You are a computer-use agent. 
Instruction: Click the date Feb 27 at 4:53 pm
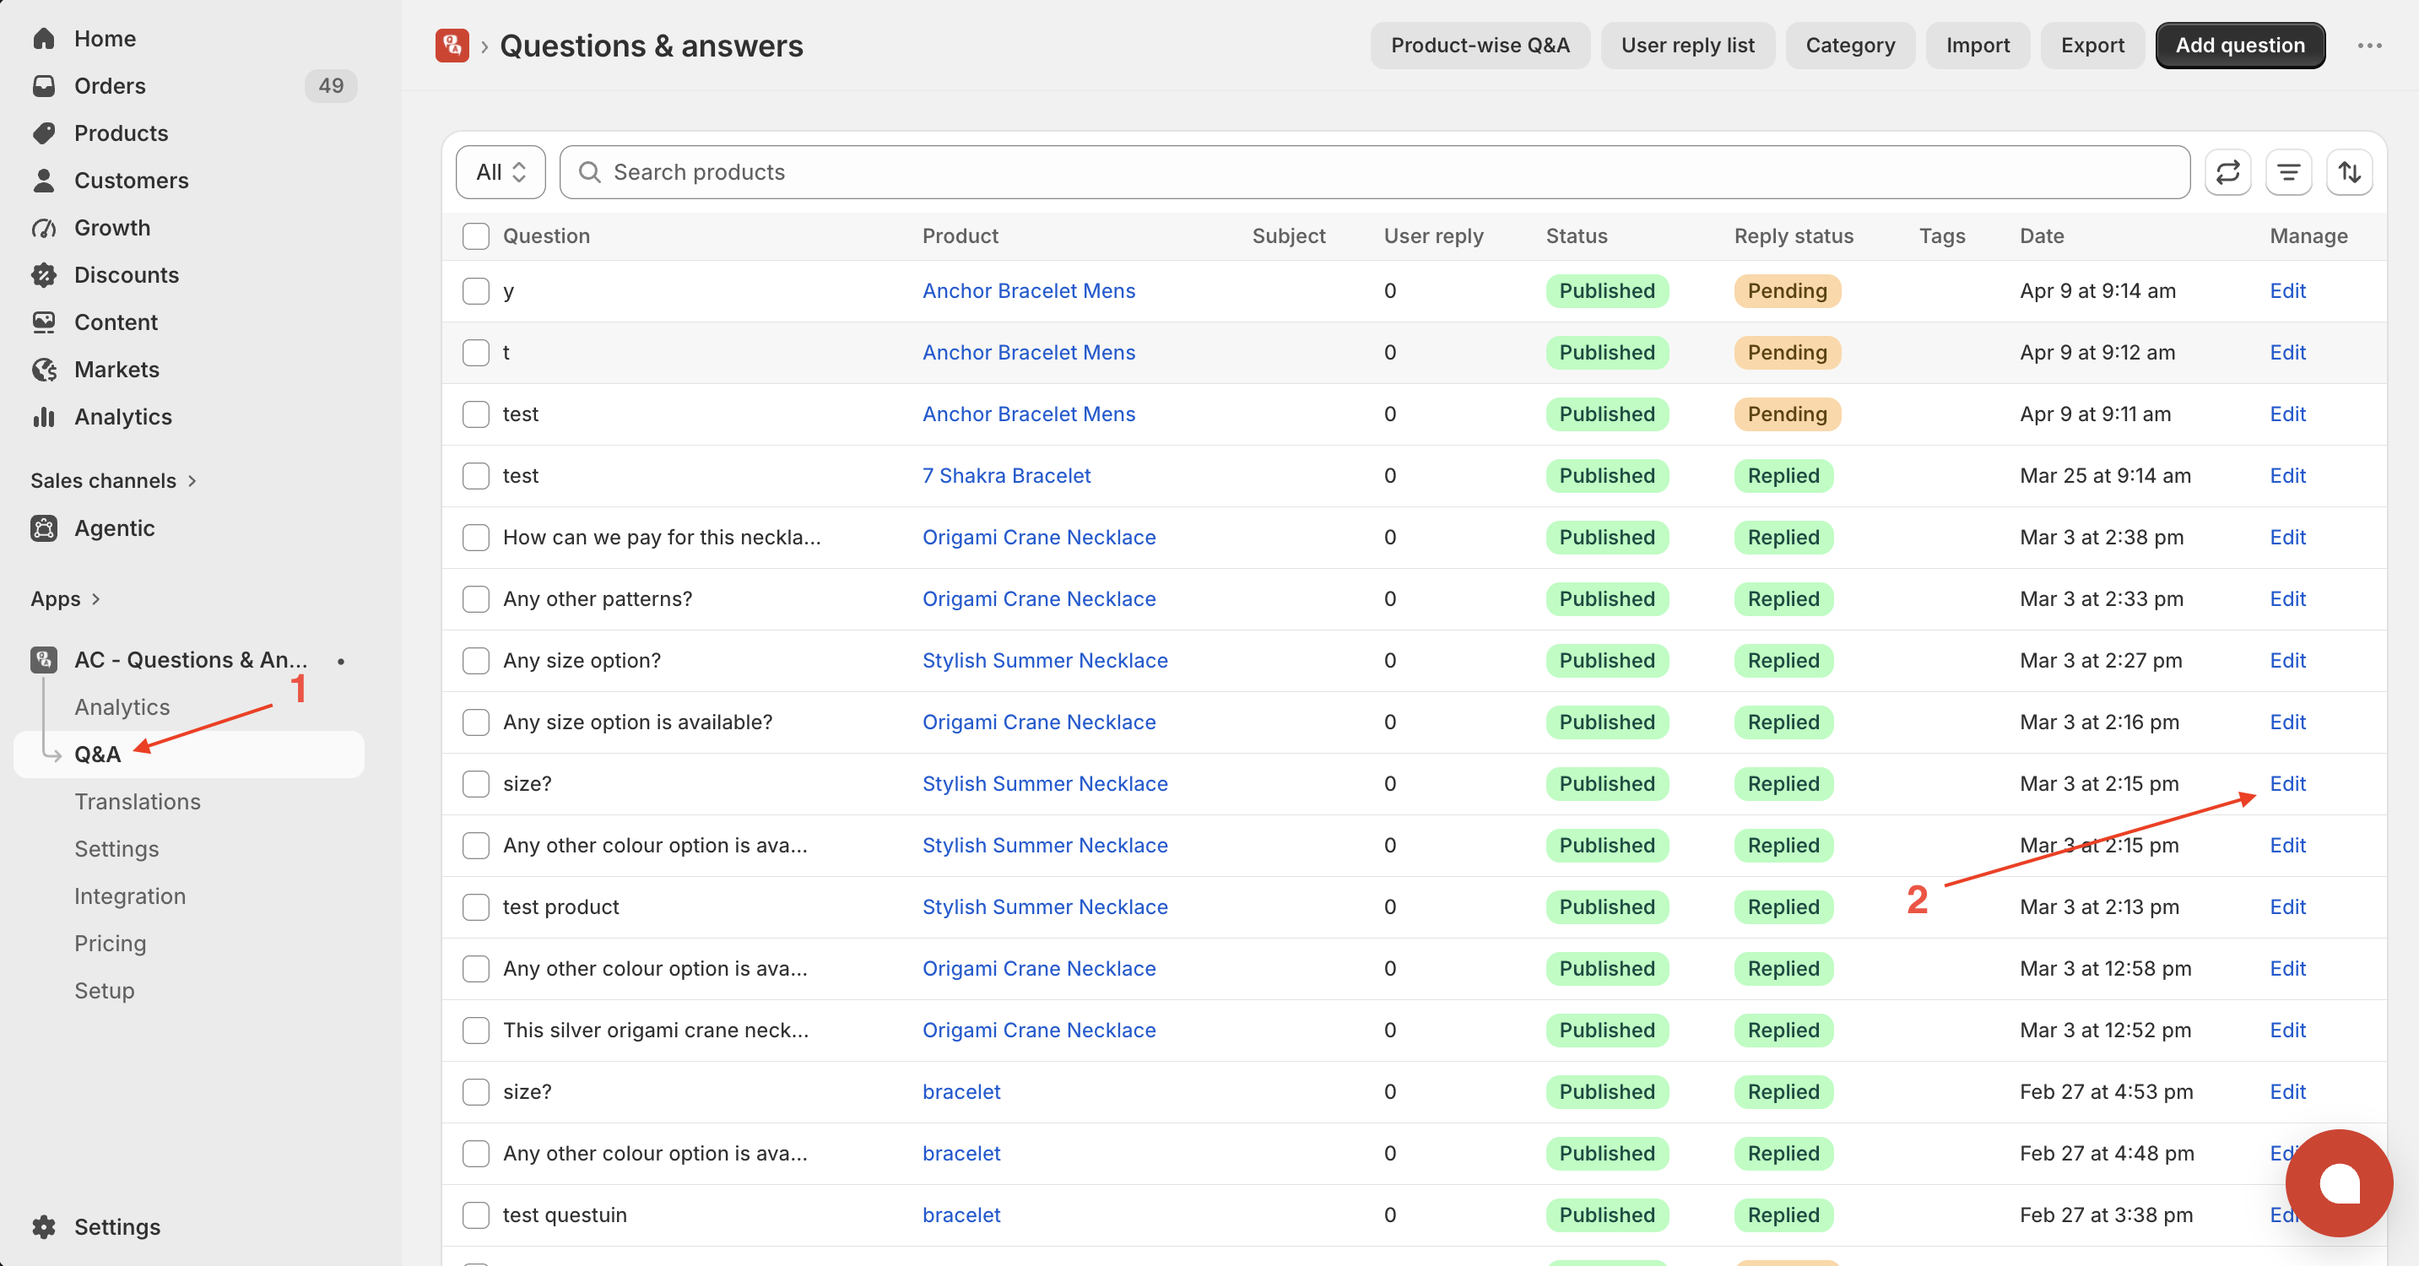click(2107, 1091)
